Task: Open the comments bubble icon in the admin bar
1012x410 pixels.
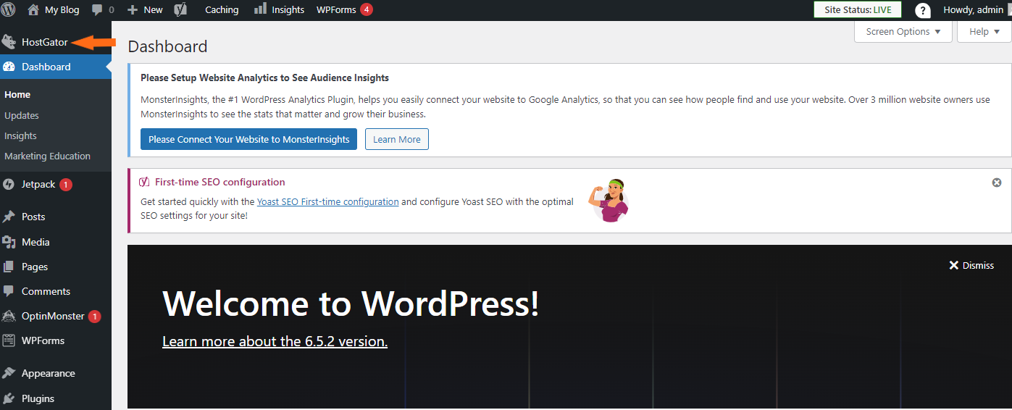Action: (96, 10)
